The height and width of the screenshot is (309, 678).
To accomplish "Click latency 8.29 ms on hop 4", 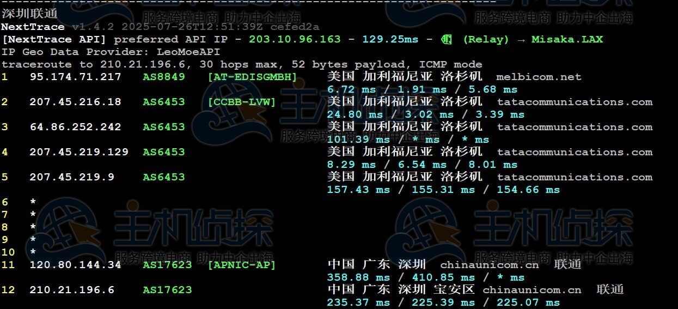I will (x=351, y=165).
